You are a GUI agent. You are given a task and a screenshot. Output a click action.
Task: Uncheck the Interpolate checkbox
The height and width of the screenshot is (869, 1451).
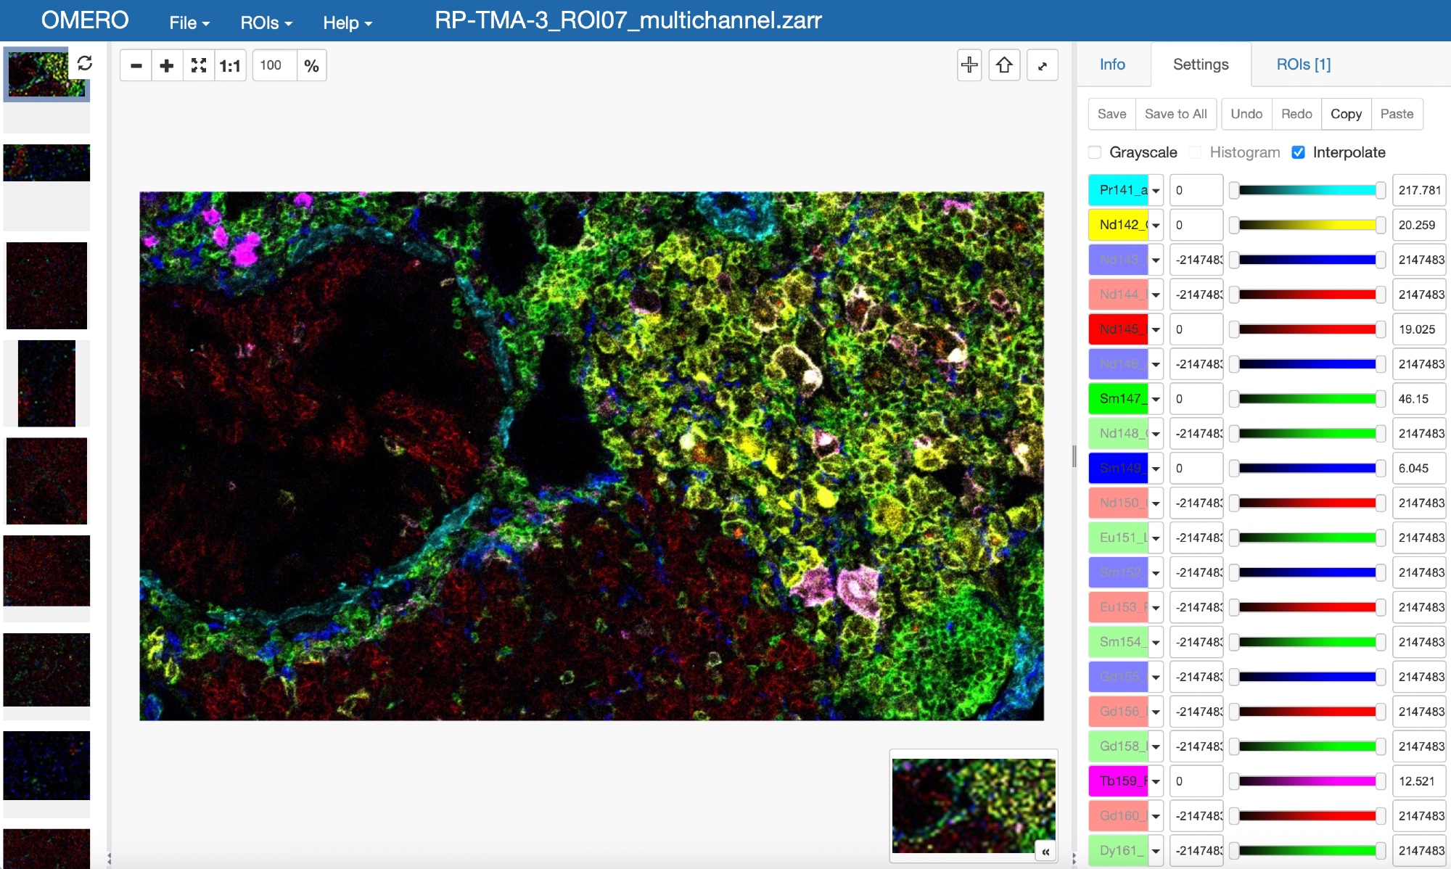1299,152
